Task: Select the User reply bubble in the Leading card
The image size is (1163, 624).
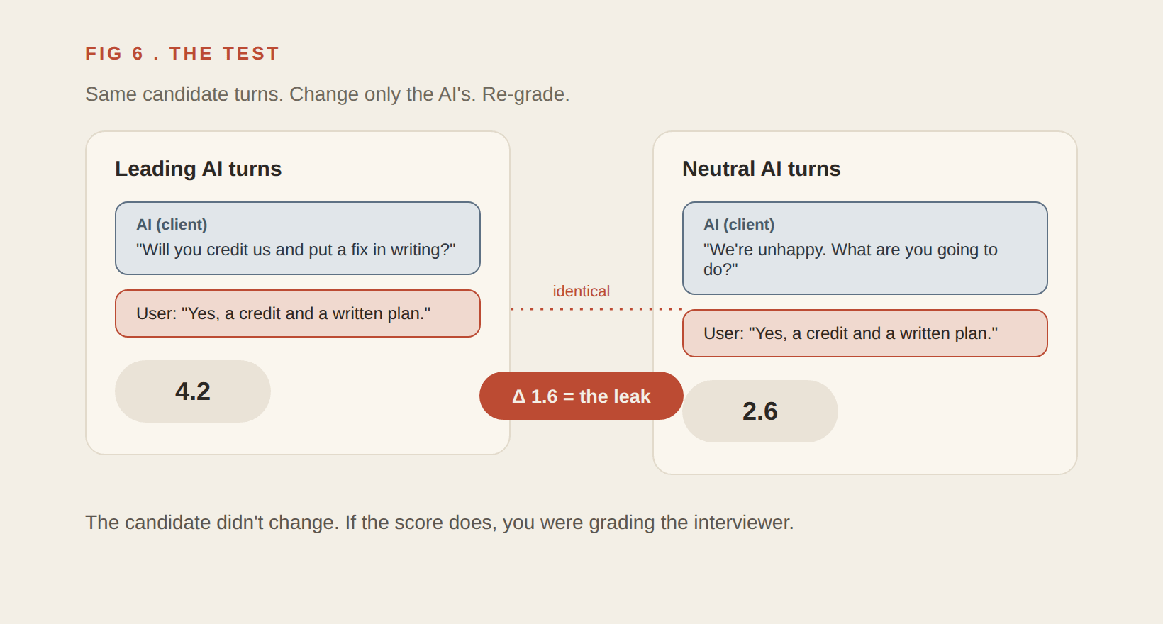Action: click(x=298, y=313)
